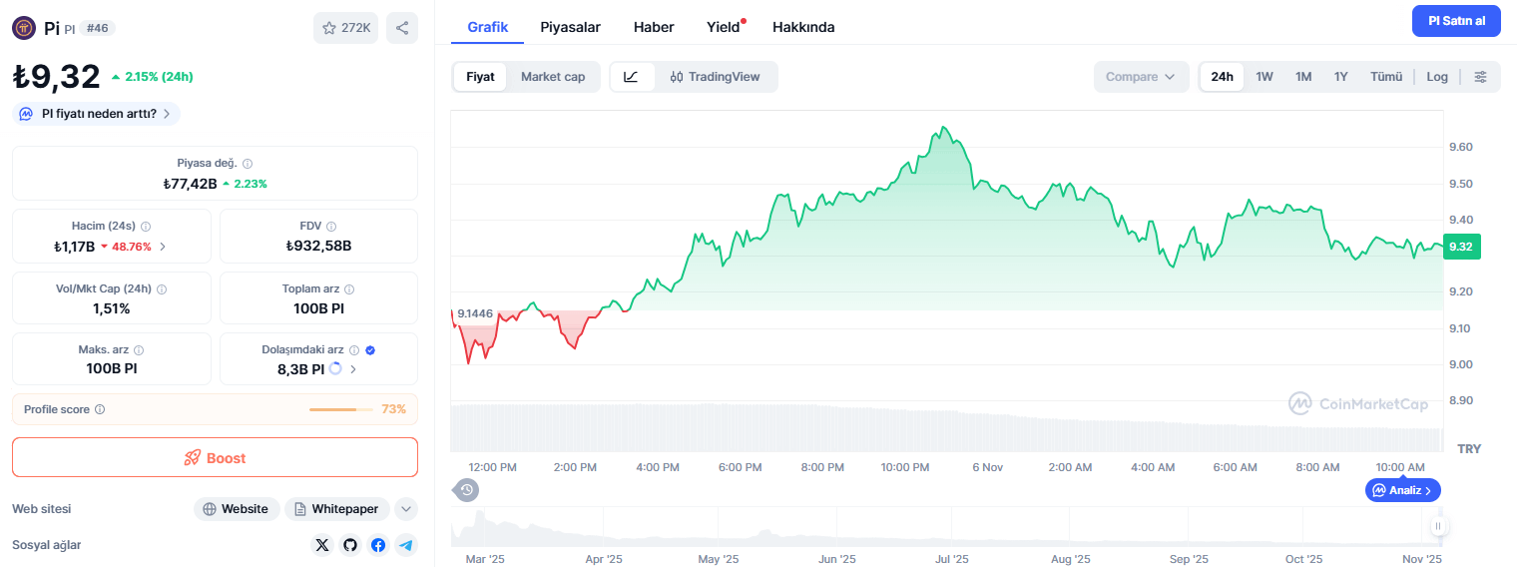Switch to the Haber tab

654,27
